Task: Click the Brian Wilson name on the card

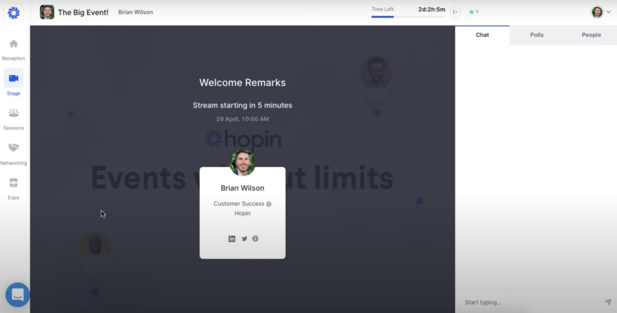Action: pos(242,188)
